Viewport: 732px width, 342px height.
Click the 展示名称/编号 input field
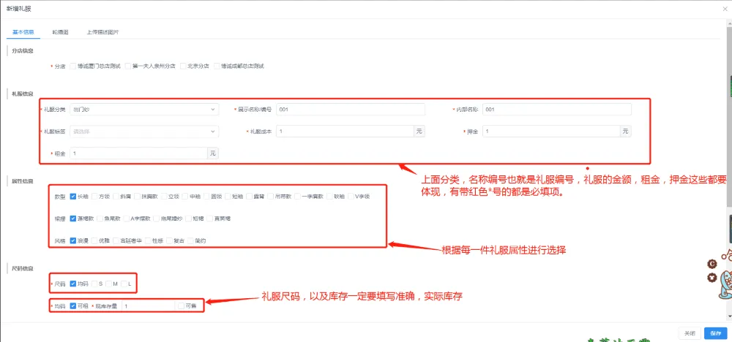click(x=350, y=110)
